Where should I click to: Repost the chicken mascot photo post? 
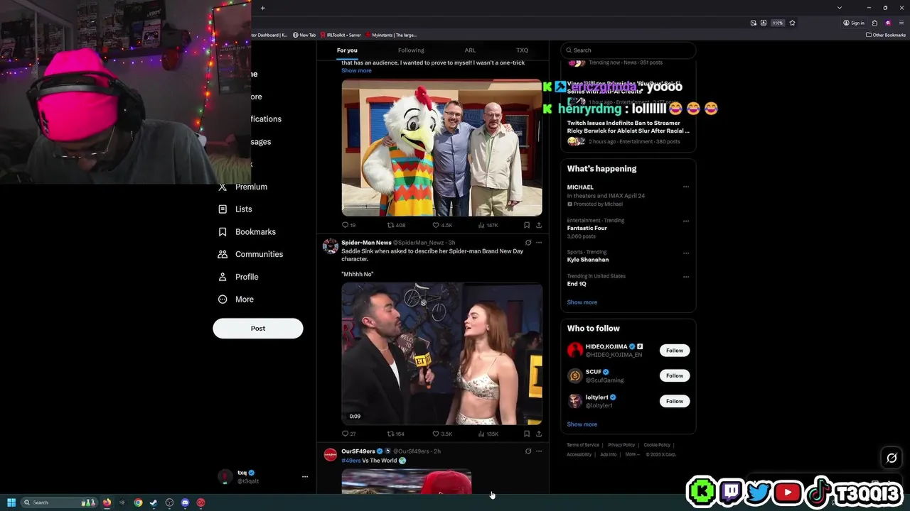coord(396,225)
